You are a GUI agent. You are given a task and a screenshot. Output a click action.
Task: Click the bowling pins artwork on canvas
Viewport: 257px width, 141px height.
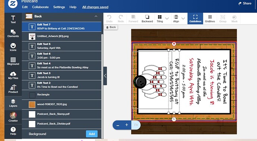pyautogui.click(x=155, y=82)
